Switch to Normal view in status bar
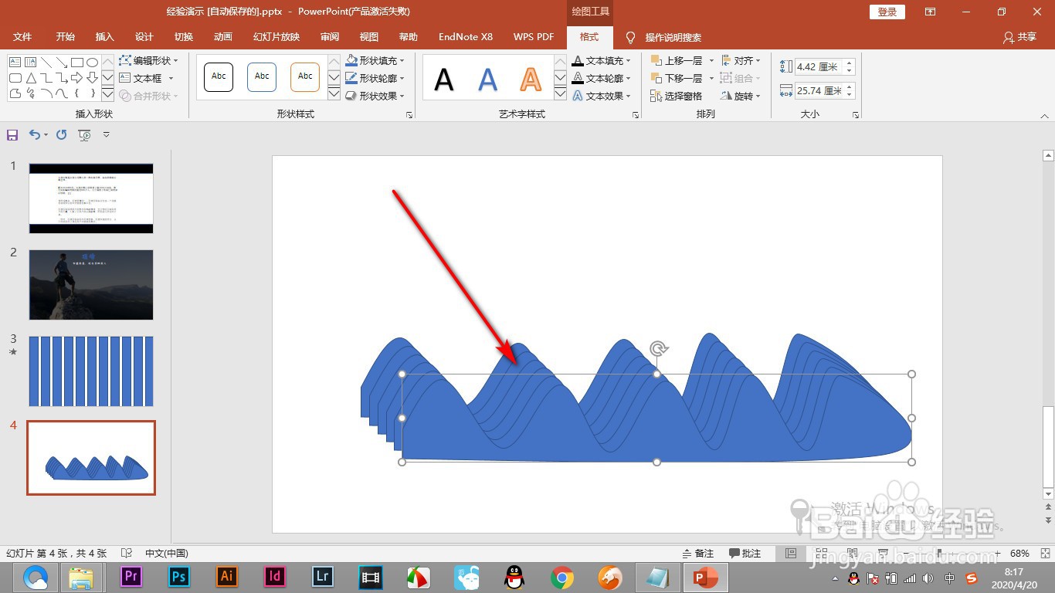Image resolution: width=1055 pixels, height=593 pixels. (790, 554)
